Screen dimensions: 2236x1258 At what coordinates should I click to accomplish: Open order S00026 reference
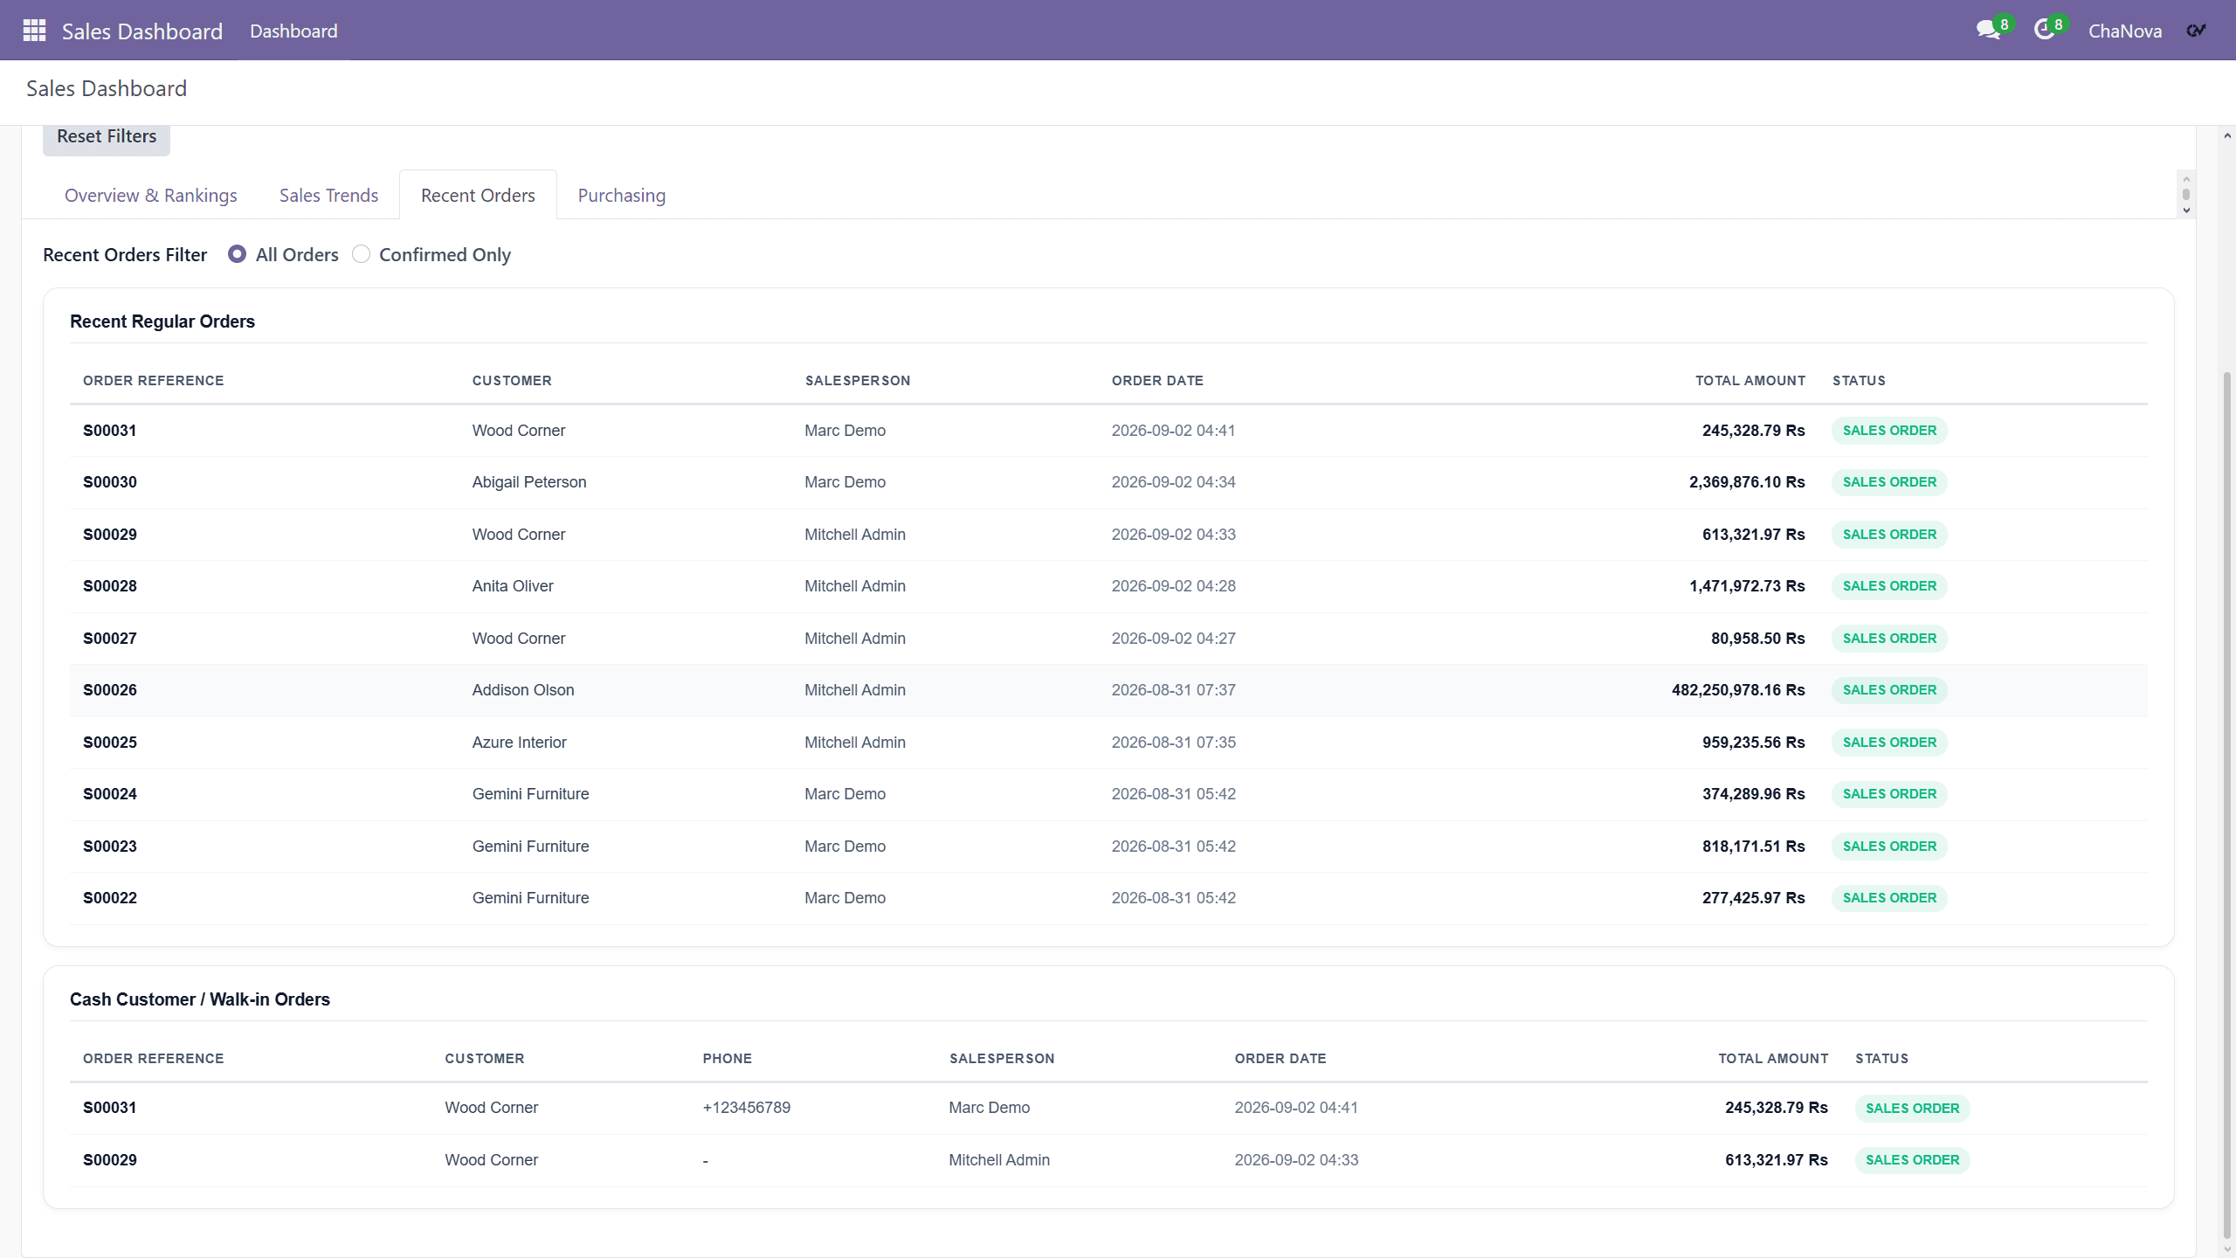pyautogui.click(x=109, y=690)
